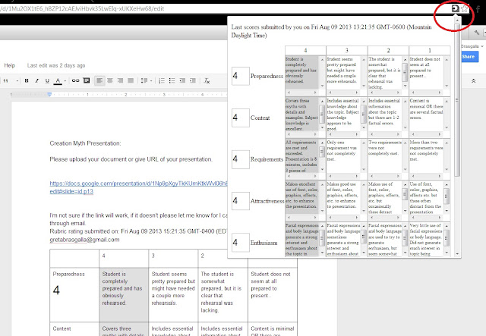Click rubric column header 4 in popup
The image size is (486, 336).
305,50
